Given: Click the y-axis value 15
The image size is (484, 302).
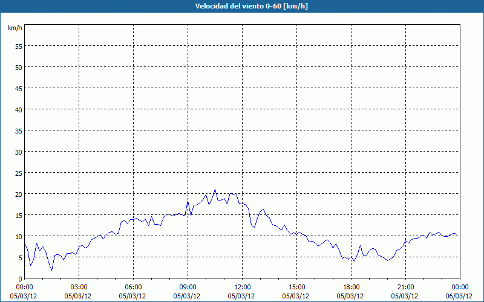Looking at the screenshot, I should 19,216.
